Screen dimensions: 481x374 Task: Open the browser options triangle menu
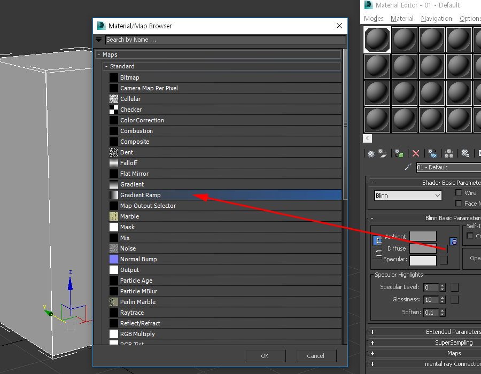click(x=98, y=40)
